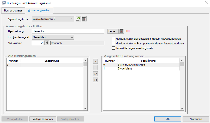Search AfA-Variante with the binoculars icon

[x=47, y=43]
